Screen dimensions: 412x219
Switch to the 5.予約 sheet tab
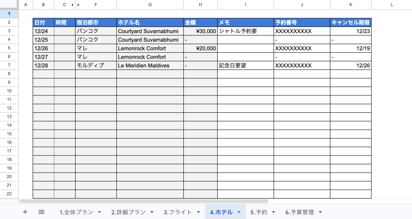tap(258, 212)
